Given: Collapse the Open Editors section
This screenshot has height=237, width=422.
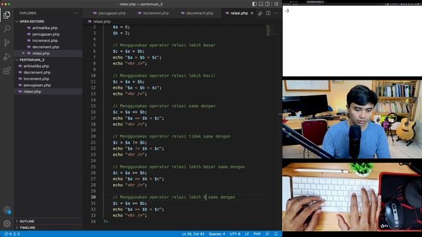Looking at the screenshot, I should (32, 21).
